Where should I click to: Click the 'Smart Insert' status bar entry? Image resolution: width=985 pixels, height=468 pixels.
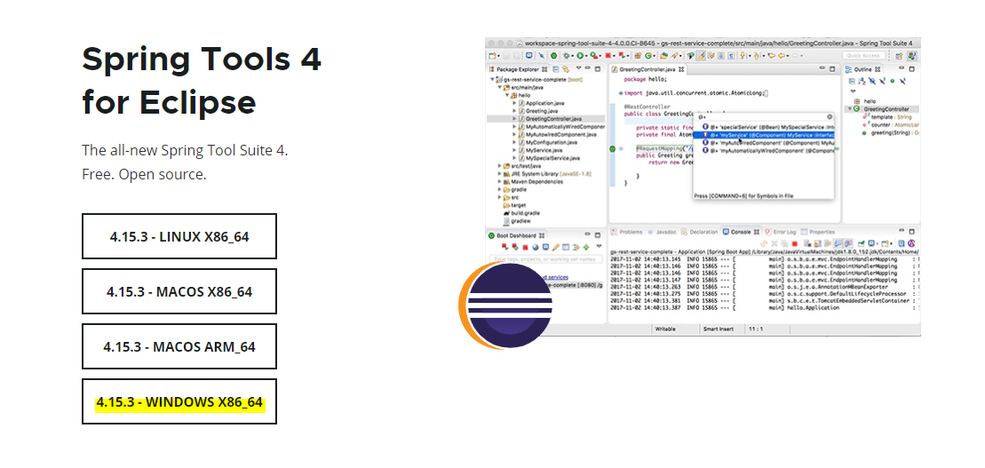(x=719, y=329)
